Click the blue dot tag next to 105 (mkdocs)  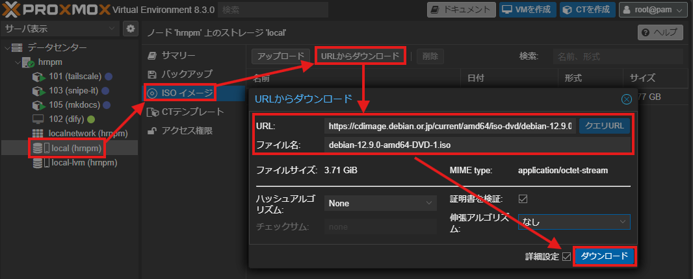(x=107, y=105)
